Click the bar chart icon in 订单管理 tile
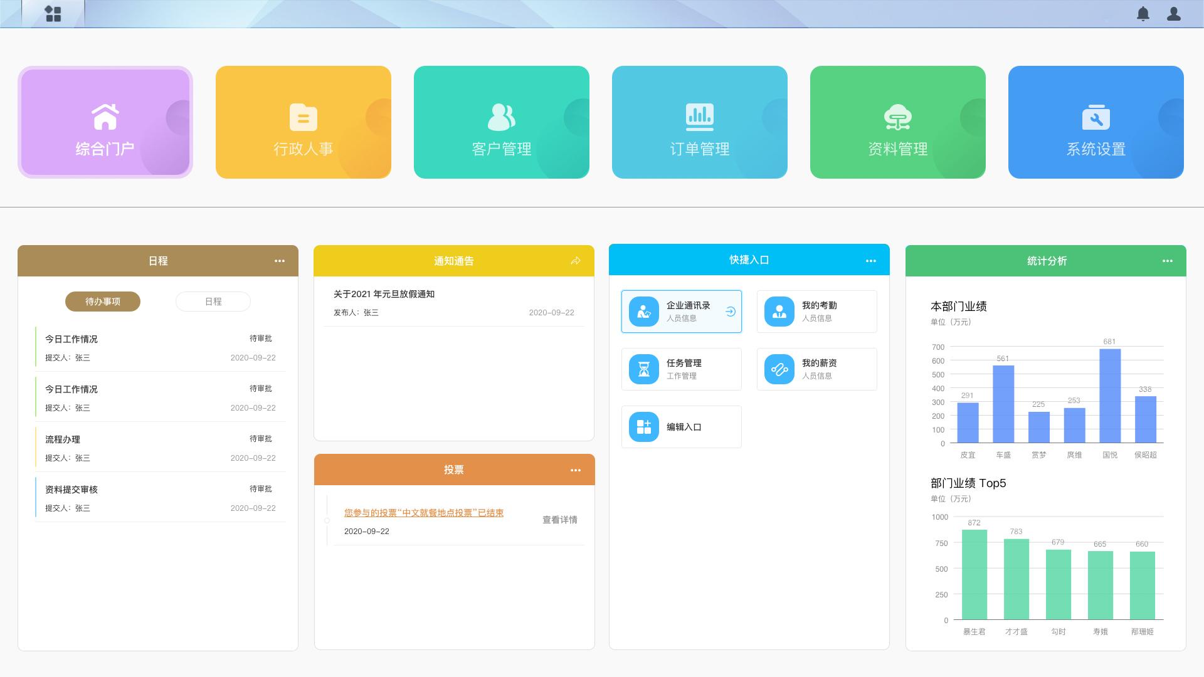The image size is (1204, 677). tap(700, 117)
